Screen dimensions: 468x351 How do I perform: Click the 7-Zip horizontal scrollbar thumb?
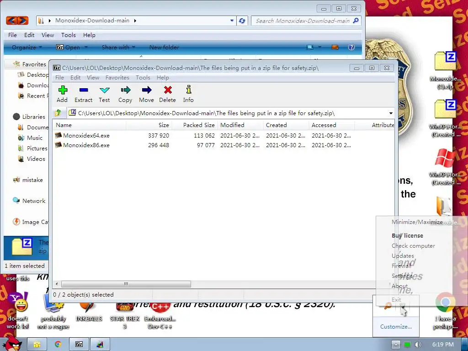pyautogui.click(x=126, y=283)
